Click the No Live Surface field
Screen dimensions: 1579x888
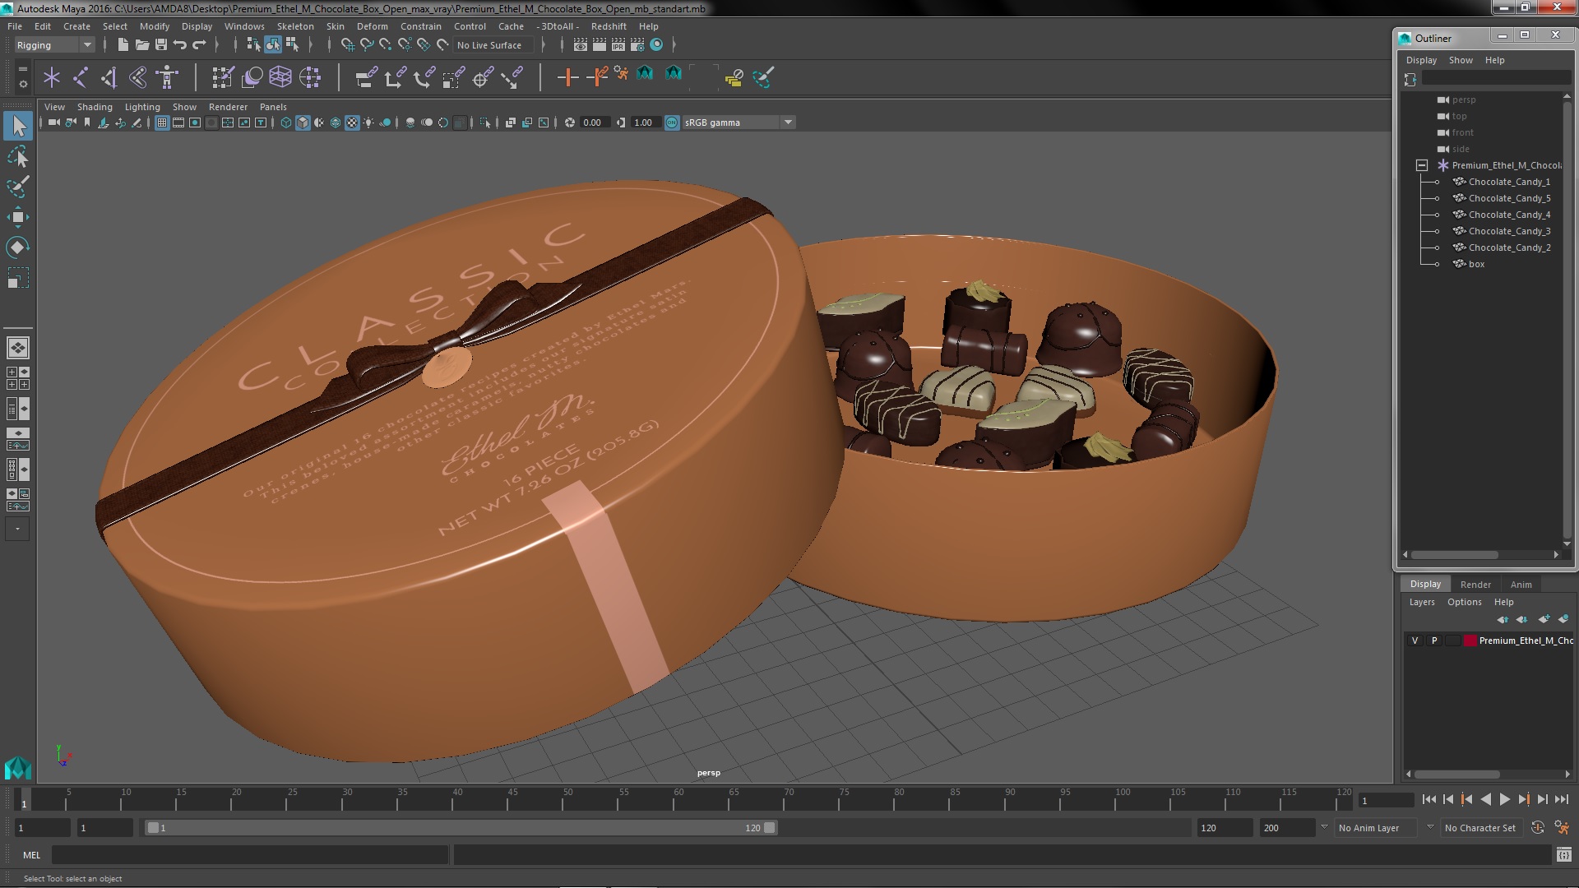[492, 45]
